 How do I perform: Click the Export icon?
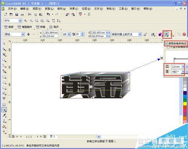tap(73, 14)
